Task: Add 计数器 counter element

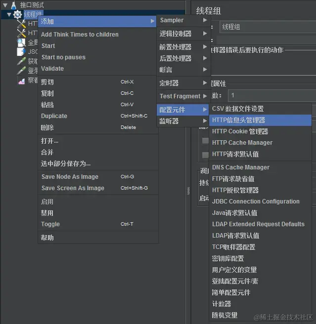Action: point(260,304)
